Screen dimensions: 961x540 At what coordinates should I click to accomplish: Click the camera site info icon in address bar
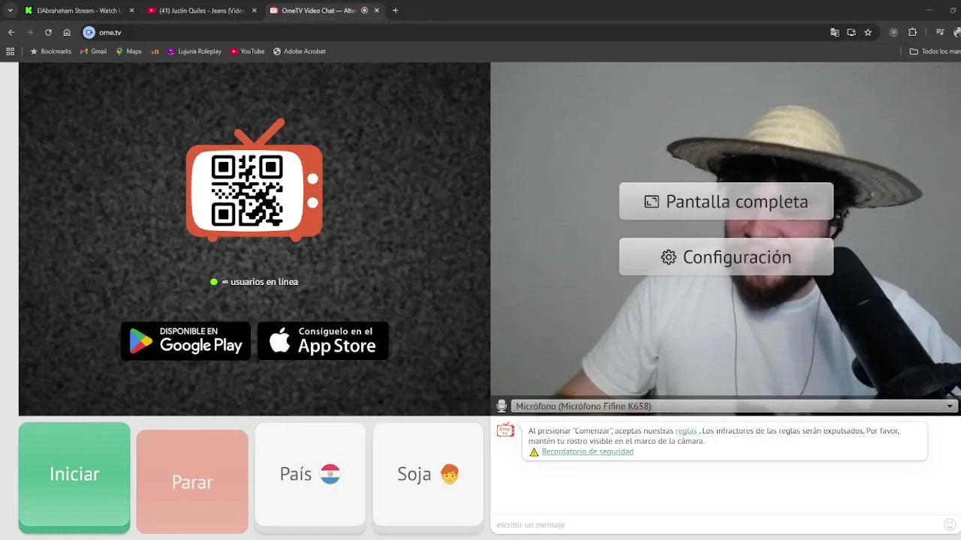pyautogui.click(x=89, y=32)
